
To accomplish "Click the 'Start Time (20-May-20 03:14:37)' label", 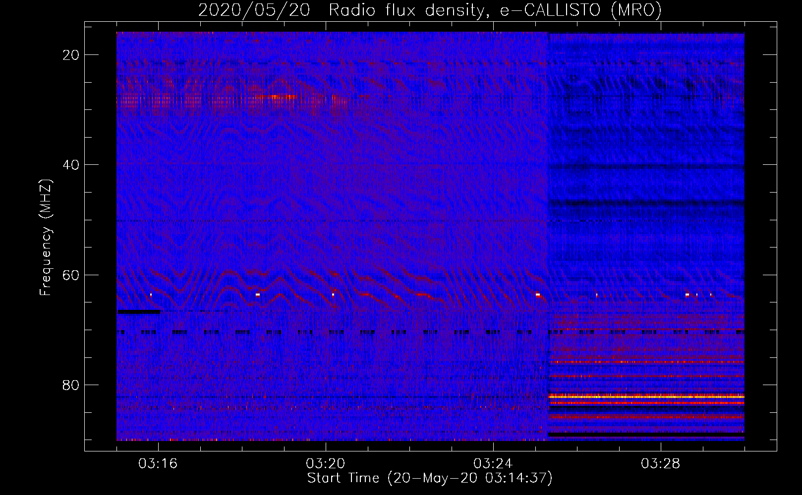I will pyautogui.click(x=430, y=478).
